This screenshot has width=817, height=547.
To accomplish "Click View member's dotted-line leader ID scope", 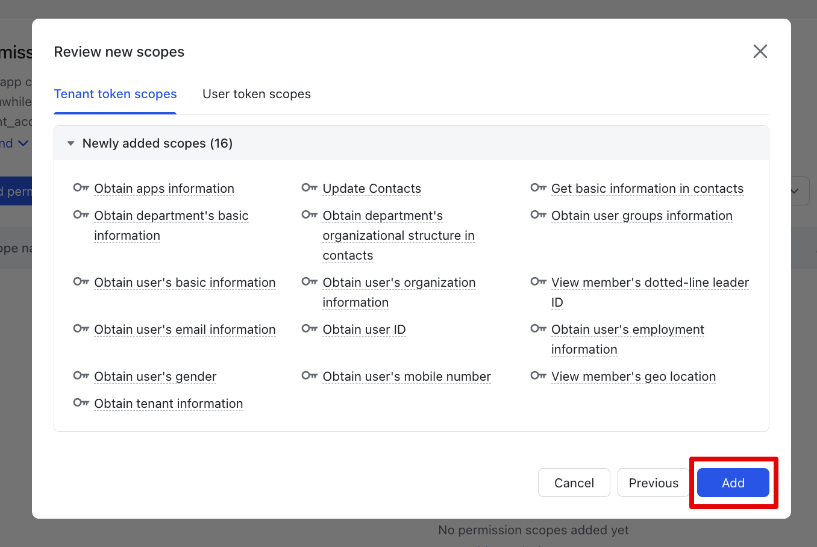I will [650, 283].
